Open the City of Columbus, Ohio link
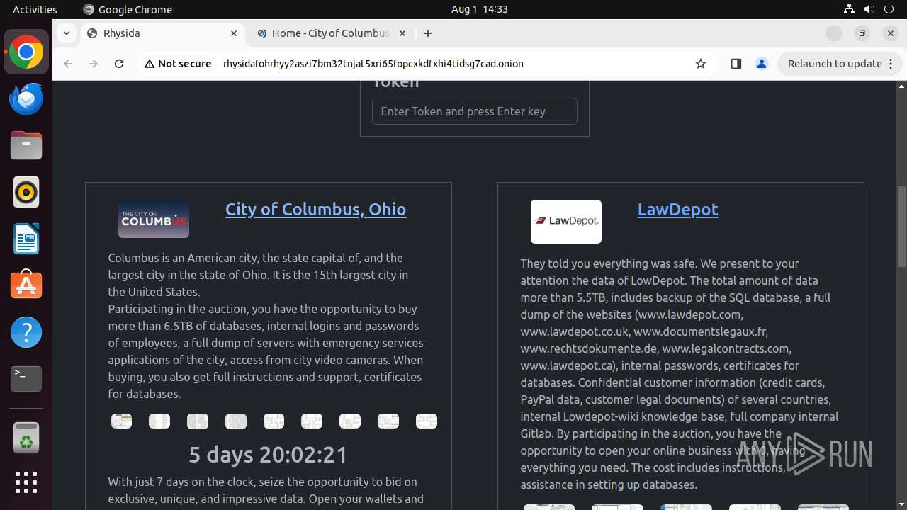The image size is (907, 510). [x=315, y=210]
